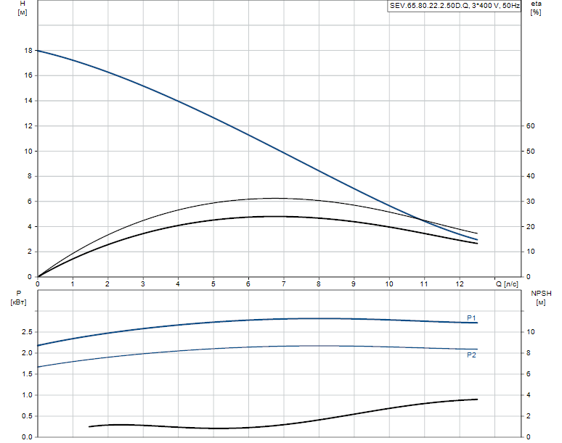Click the 1.0 kW power axis tick

coord(27,395)
